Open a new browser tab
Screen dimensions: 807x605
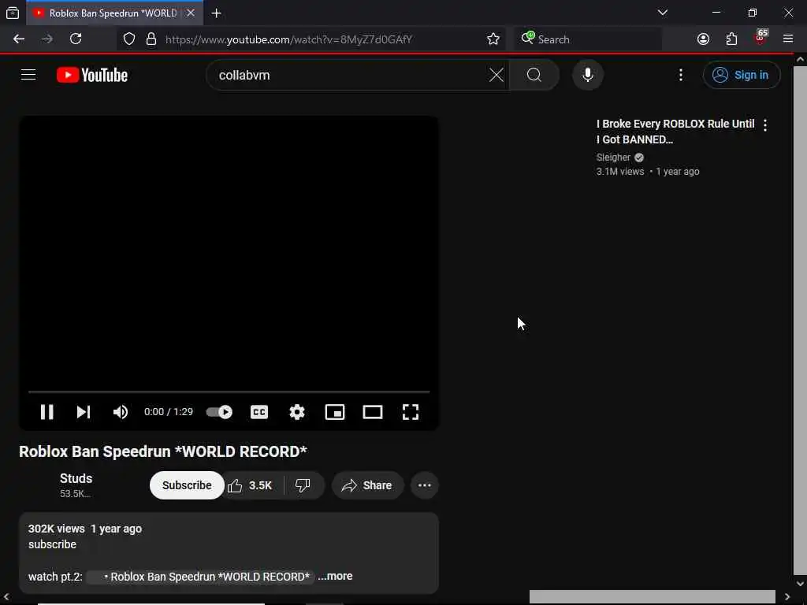pyautogui.click(x=216, y=13)
